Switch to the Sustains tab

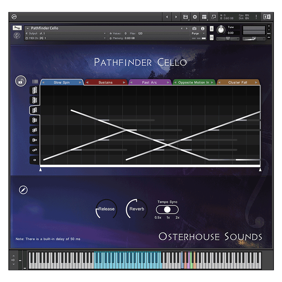point(106,82)
